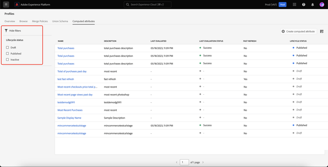The width and height of the screenshot is (328, 167).
Task: Click Create computed attribute button
Action: 299,31
